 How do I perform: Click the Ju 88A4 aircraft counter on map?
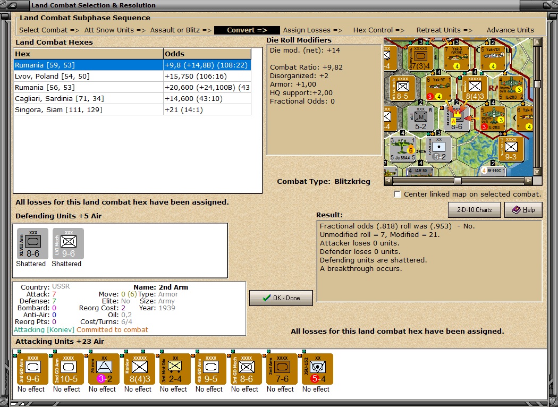click(x=402, y=149)
